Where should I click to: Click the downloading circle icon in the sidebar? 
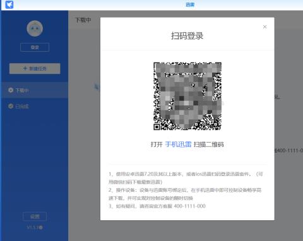click(x=11, y=90)
